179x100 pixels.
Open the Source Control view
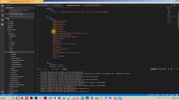coord(2,15)
